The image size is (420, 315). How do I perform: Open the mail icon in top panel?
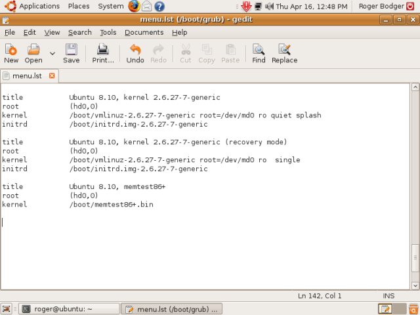click(147, 6)
